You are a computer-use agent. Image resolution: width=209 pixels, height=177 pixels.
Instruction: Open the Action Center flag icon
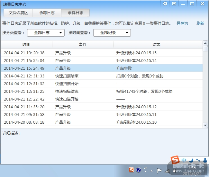click(x=159, y=171)
